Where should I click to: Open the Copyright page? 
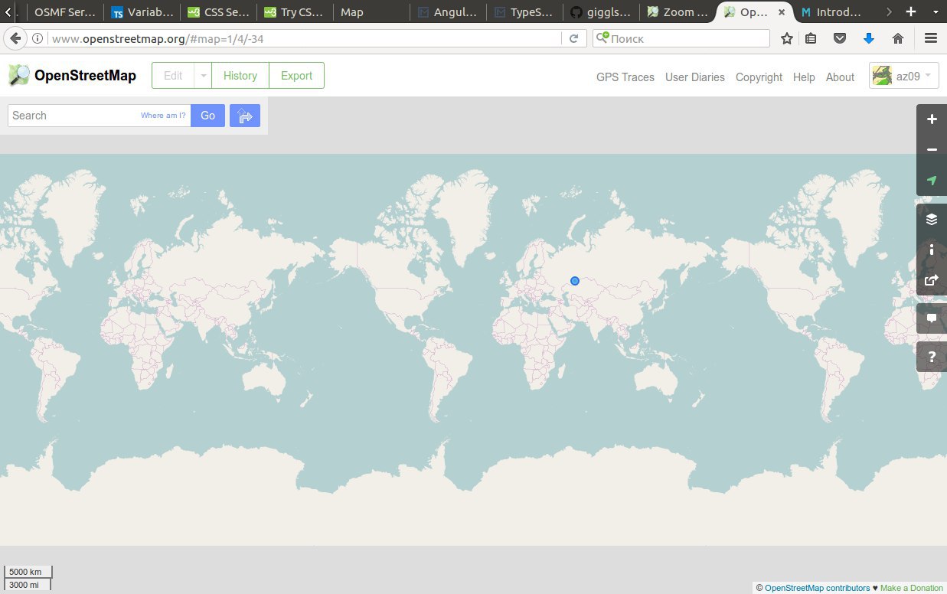click(x=759, y=77)
